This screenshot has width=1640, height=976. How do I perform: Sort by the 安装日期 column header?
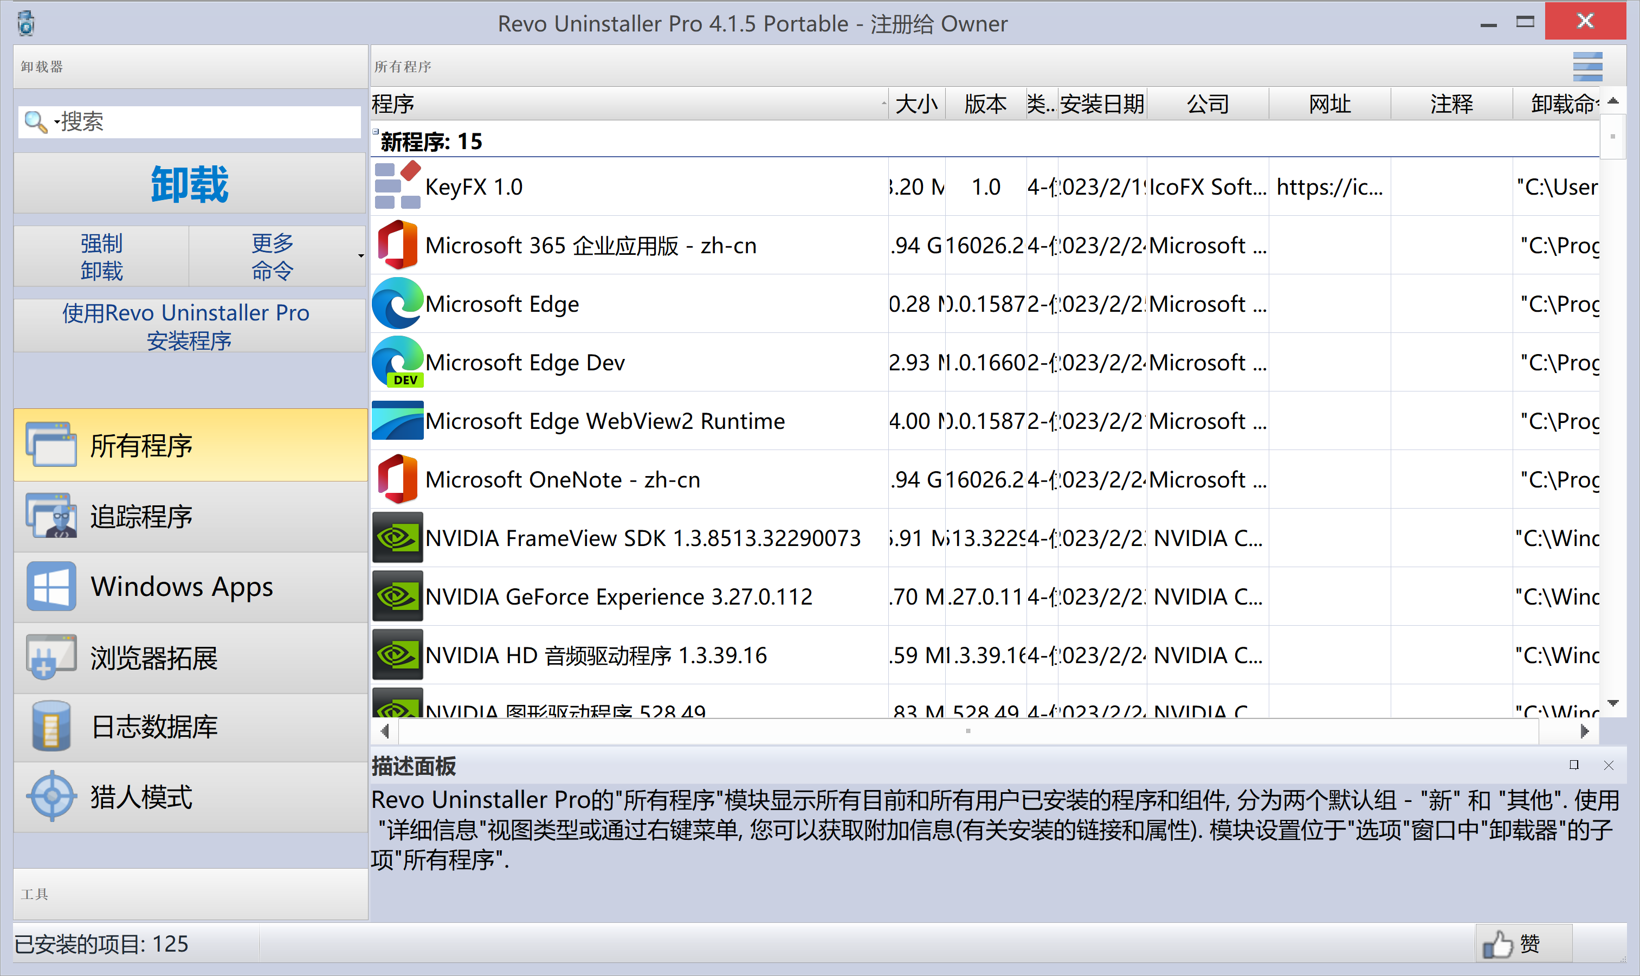pos(1102,104)
